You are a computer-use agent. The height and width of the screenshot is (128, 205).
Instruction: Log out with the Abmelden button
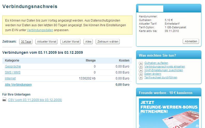point(191,41)
